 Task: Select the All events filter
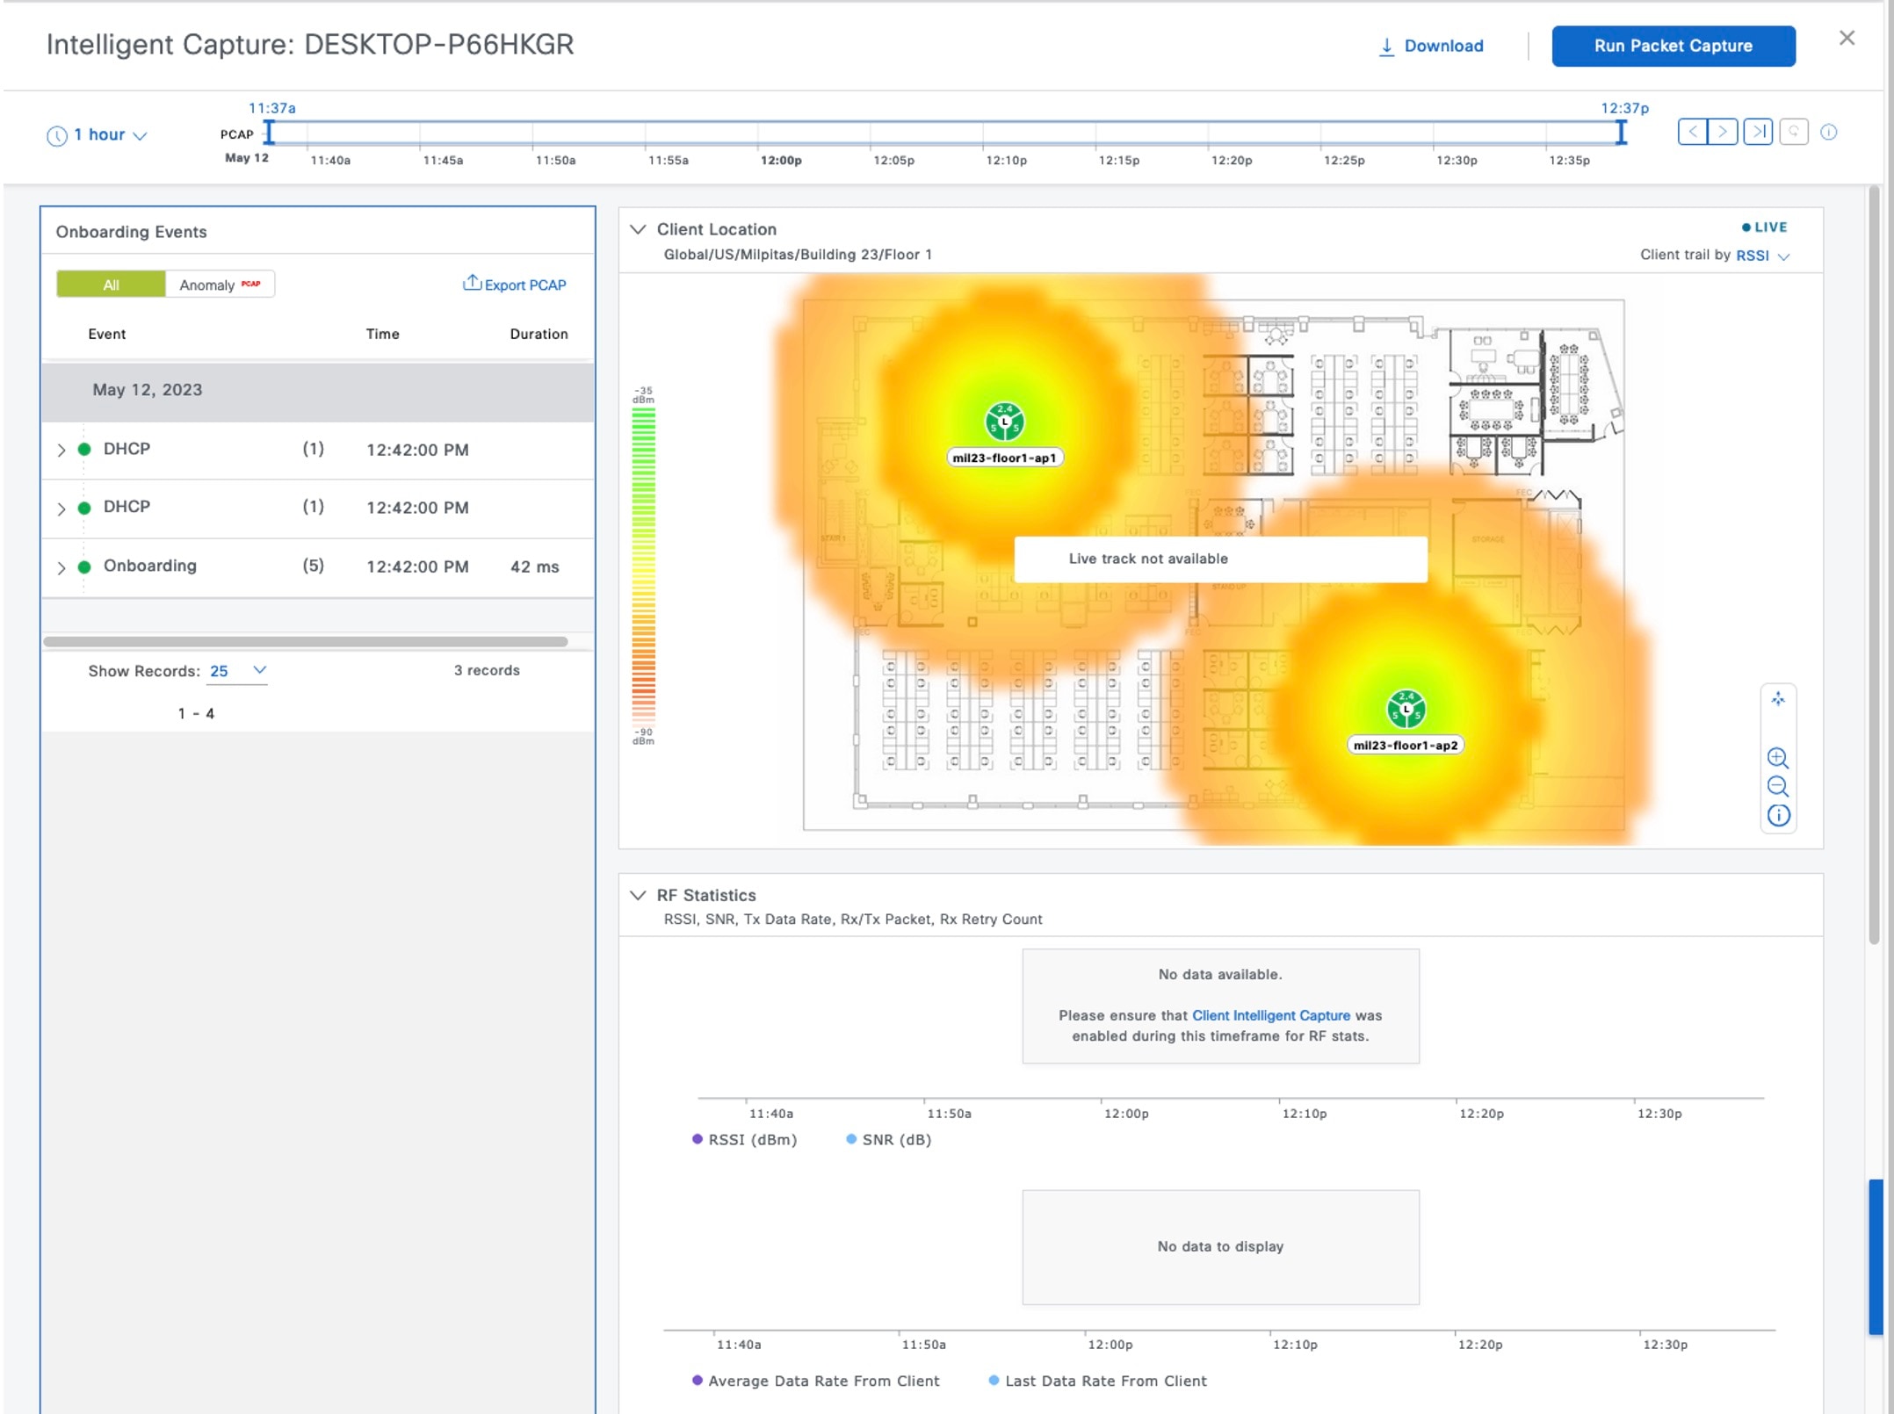coord(111,285)
